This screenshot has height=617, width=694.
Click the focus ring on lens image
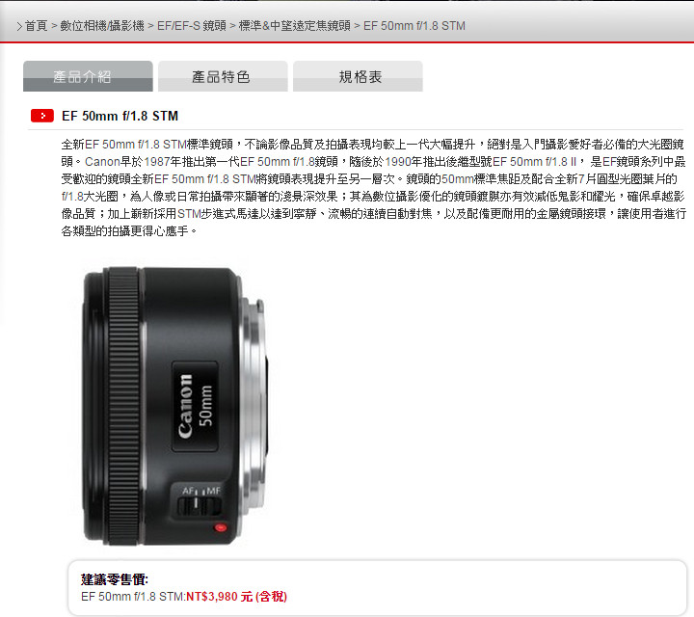tap(123, 406)
